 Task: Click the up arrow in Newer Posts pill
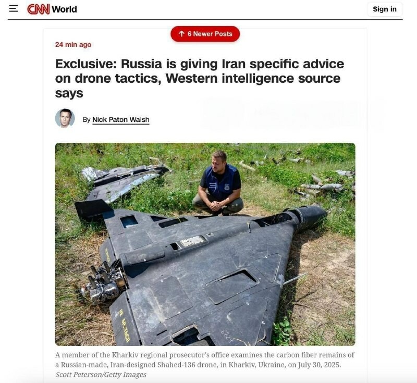click(x=181, y=34)
